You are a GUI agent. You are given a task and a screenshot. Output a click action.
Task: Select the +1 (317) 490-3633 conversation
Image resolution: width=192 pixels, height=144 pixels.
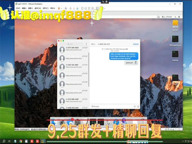click(73, 49)
